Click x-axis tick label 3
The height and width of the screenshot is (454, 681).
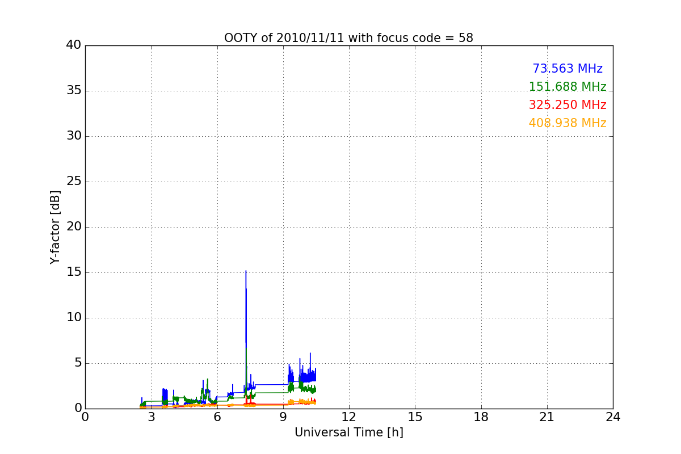click(x=151, y=416)
